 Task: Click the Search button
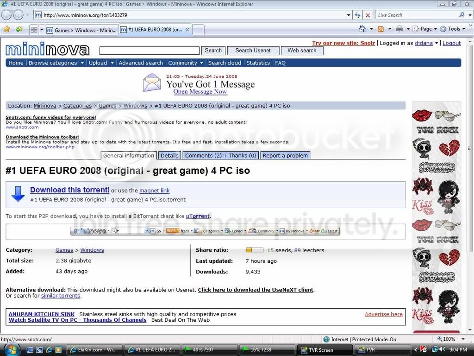tap(213, 51)
